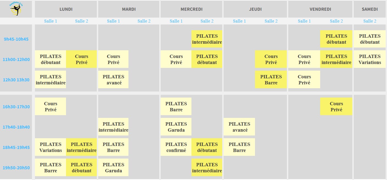
Task: Click the 17h40-18h40 time slot label
Action: tap(16, 127)
